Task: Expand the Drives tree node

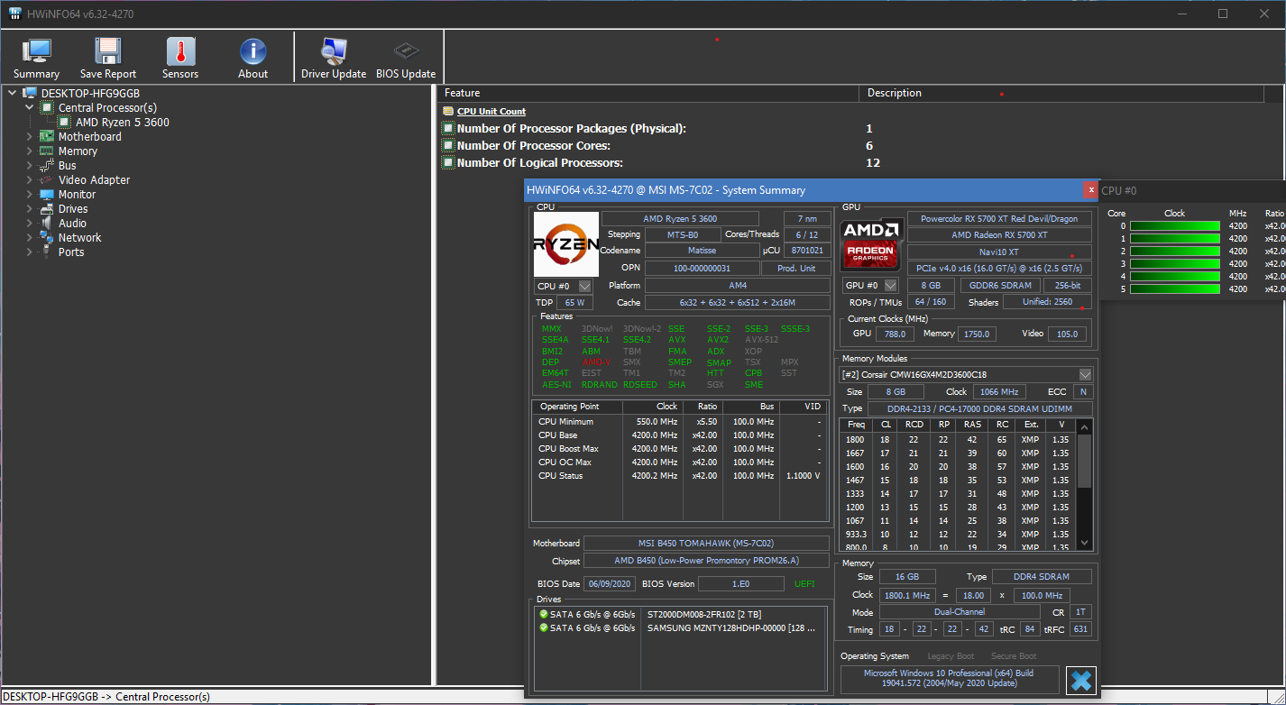Action: point(29,208)
